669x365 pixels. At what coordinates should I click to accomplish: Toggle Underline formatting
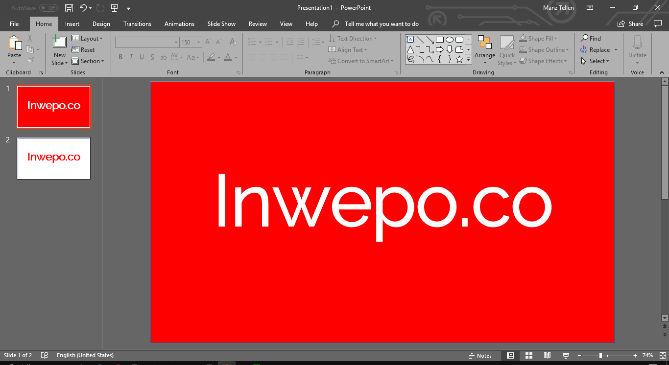click(x=142, y=57)
